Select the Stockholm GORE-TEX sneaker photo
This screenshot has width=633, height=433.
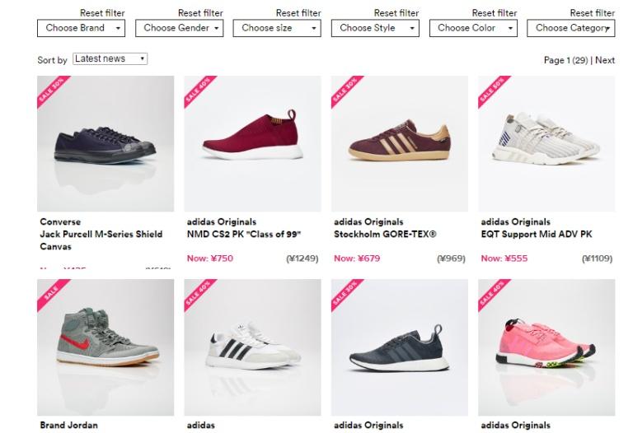[x=400, y=143]
